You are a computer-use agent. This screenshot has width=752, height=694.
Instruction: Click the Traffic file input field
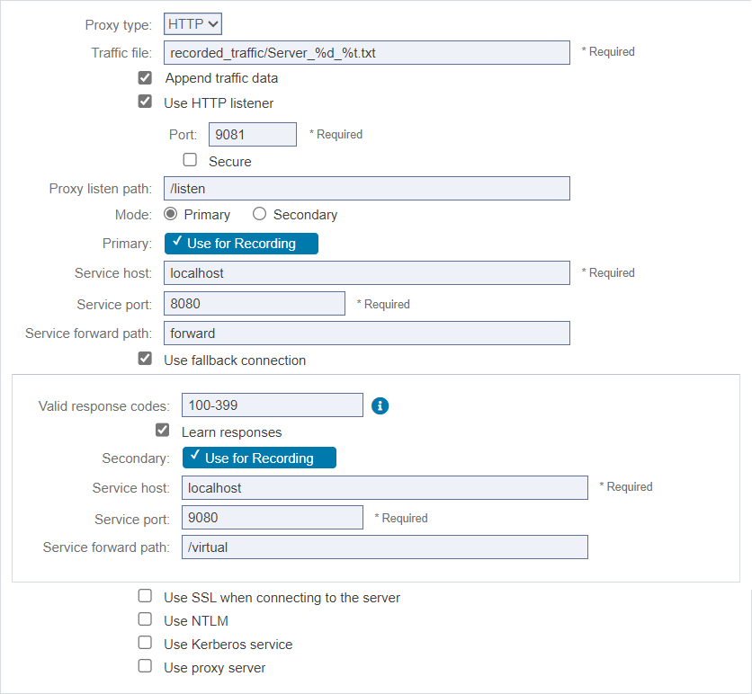tap(367, 53)
